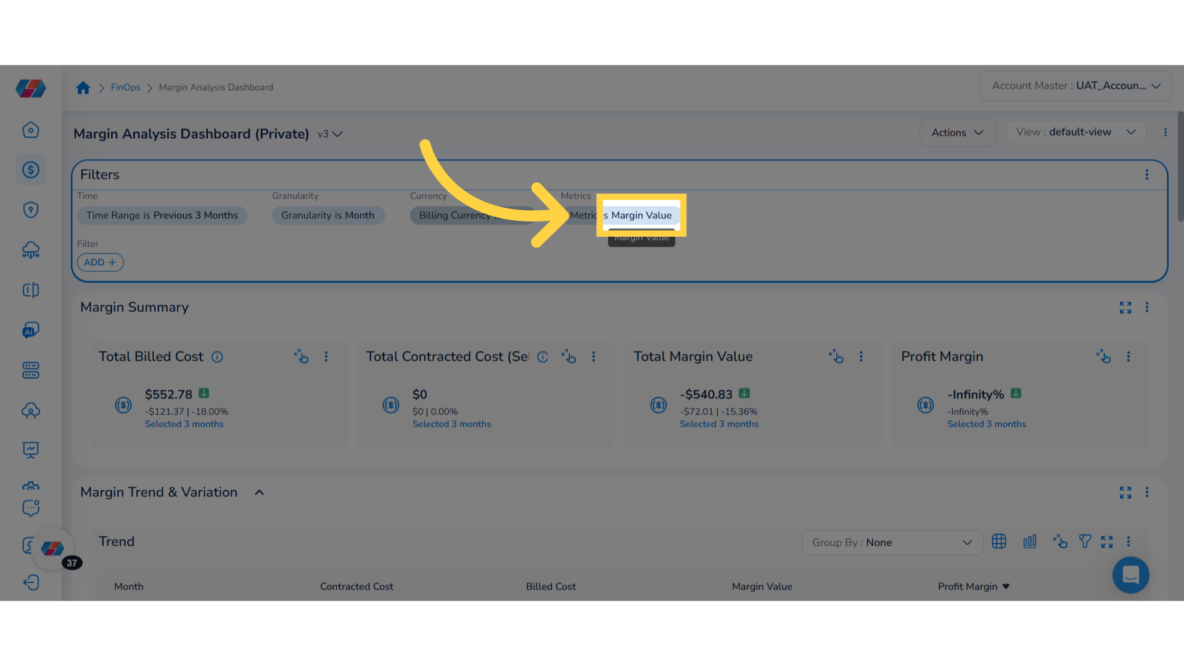1184x666 pixels.
Task: Open the Actions dropdown
Action: (x=958, y=133)
